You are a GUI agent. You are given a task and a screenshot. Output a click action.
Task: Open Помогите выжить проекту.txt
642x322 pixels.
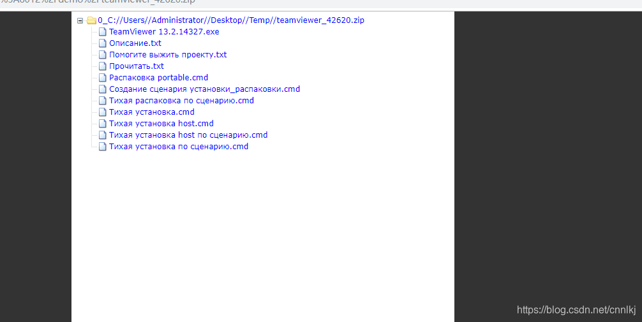click(168, 54)
